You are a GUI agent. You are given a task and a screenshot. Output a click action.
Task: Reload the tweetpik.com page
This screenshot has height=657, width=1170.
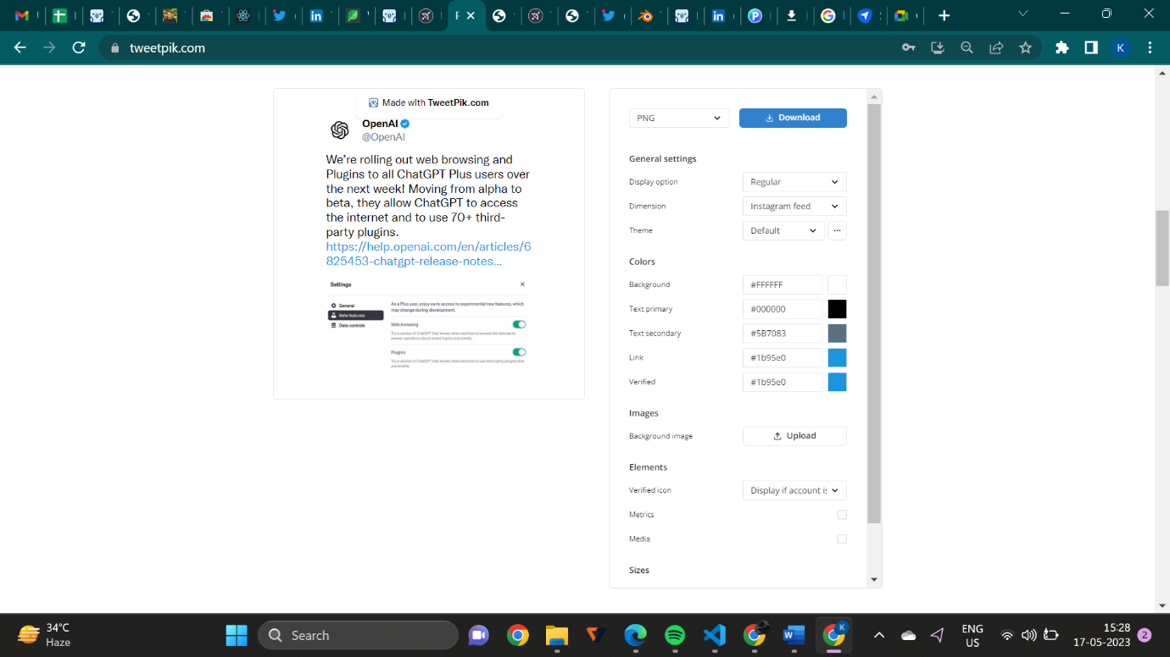[x=79, y=48]
